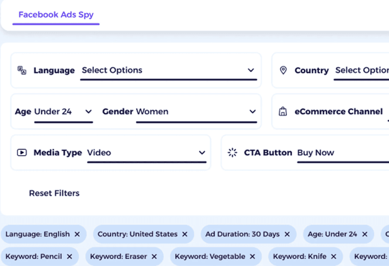Click the eCommerce Channel shopping bag icon
This screenshot has width=389, height=266.
coord(283,111)
